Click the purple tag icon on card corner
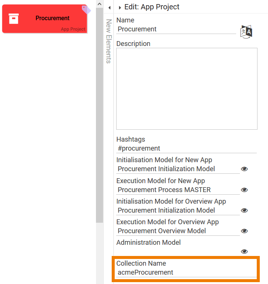Viewport: 268px width, 284px height. click(x=86, y=9)
